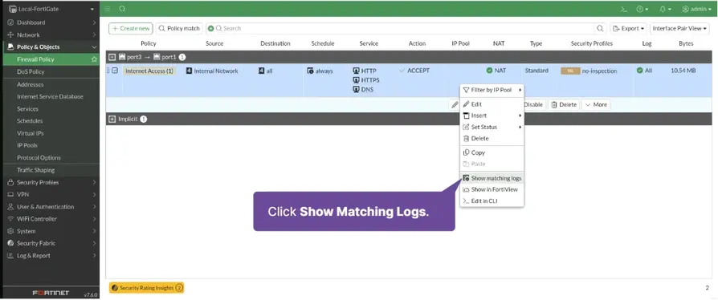Viewport: 718px width, 300px height.
Task: Click the HTTP service icon
Action: click(356, 71)
